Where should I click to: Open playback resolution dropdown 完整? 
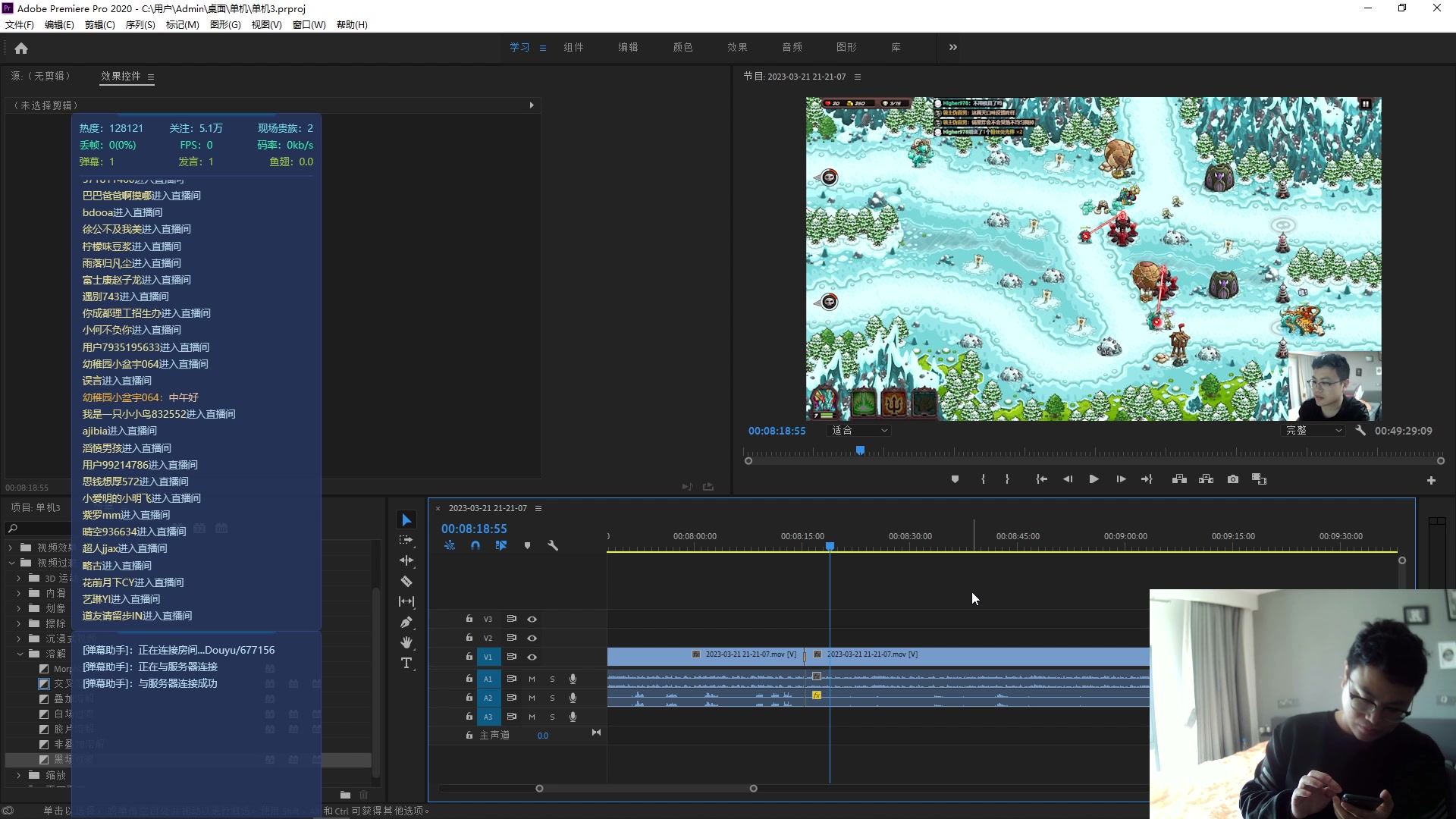click(1313, 430)
